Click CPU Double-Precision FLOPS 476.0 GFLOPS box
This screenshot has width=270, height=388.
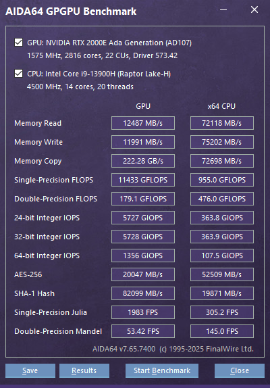[222, 199]
